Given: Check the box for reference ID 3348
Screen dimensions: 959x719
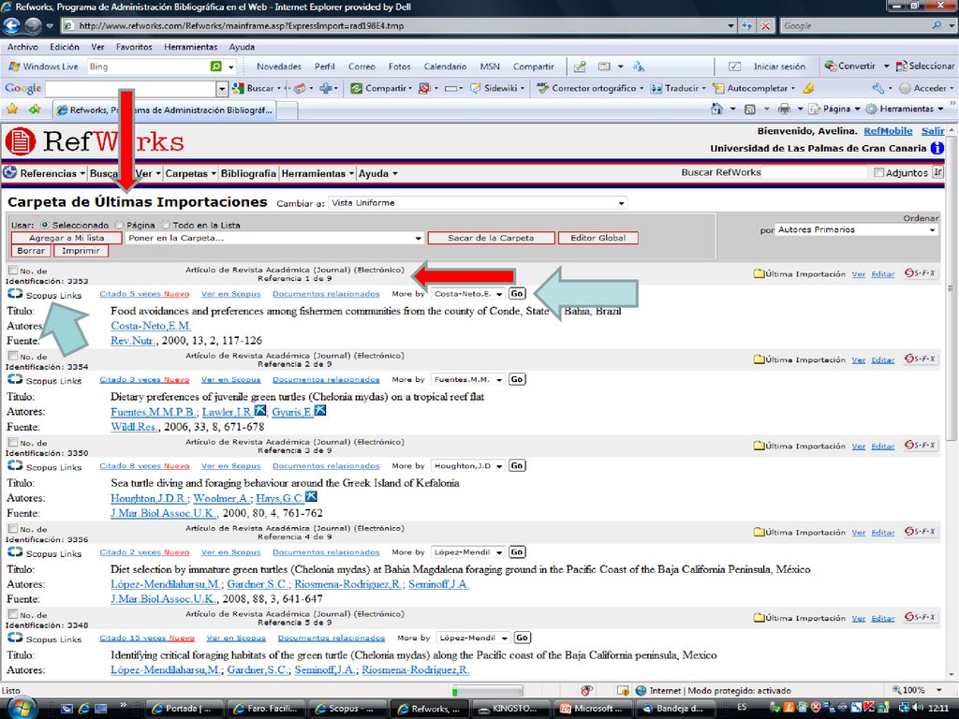Looking at the screenshot, I should [13, 614].
